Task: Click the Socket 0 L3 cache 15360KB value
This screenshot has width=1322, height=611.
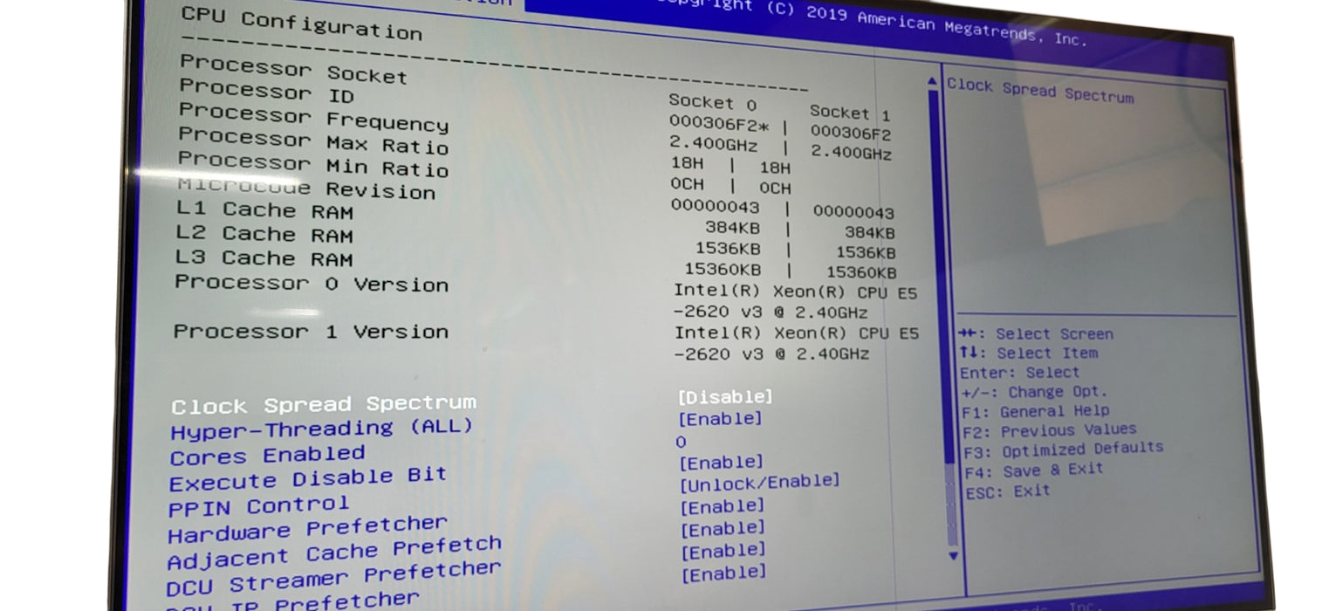Action: point(722,270)
